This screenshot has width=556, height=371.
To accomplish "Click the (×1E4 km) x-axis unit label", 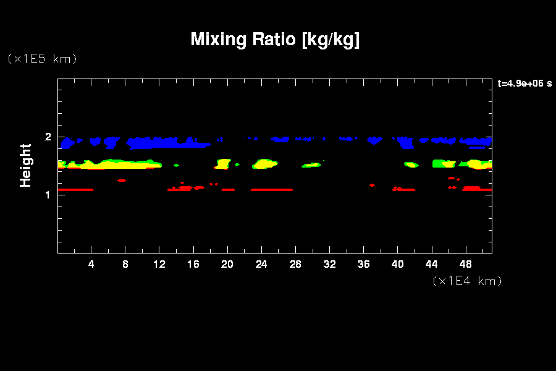I will point(467,281).
